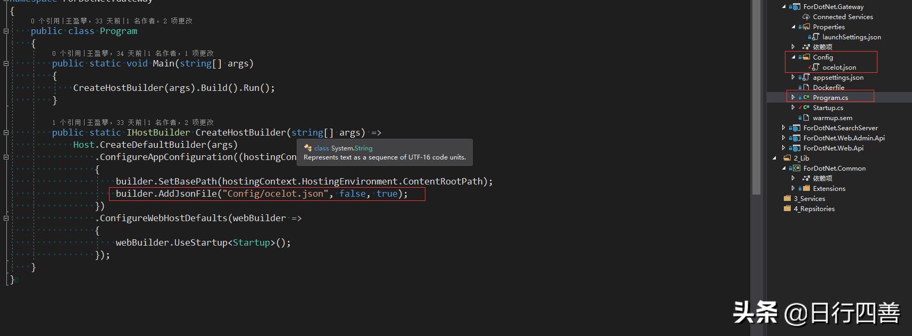This screenshot has height=336, width=912.
Task: Collapse the Program class code outline
Action: [x=6, y=31]
